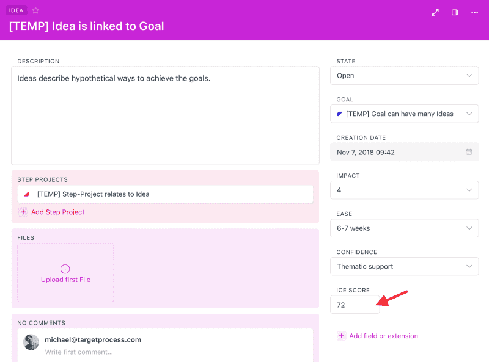Click the ICE Score field

355,305
